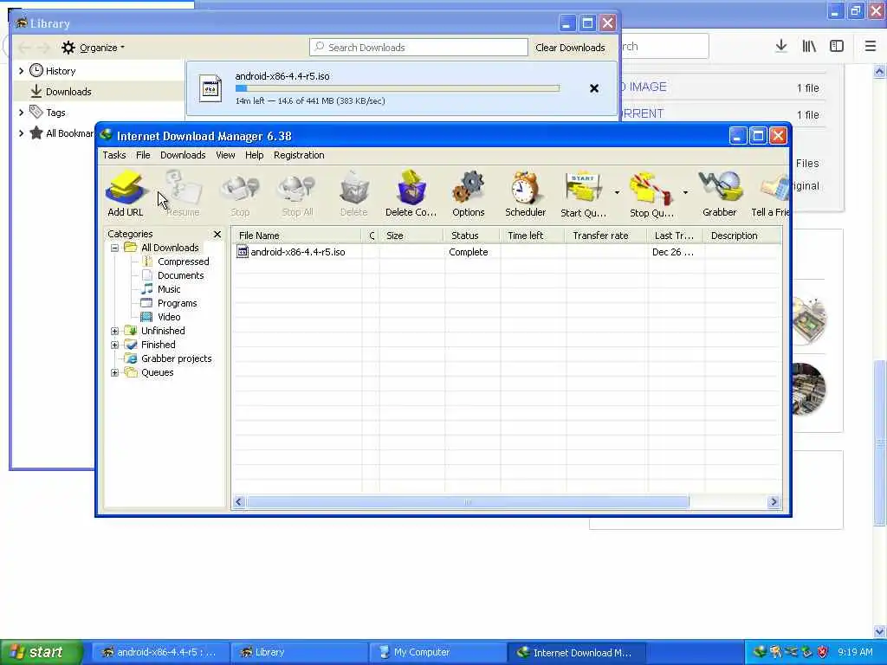Expand History in Library sidebar
Screen dimensions: 887x665
pos(22,71)
